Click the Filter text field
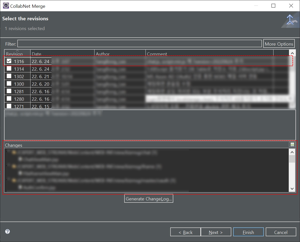The width and height of the screenshot is (300, 242). [139, 44]
